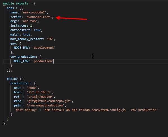Click the '212.83.163.1' host value
This screenshot has width=168, height=137.
click(x=39, y=92)
